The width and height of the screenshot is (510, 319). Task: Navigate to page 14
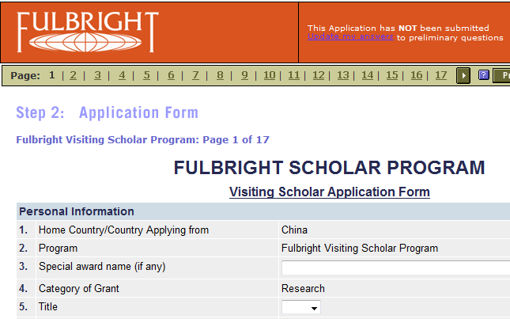(x=367, y=75)
